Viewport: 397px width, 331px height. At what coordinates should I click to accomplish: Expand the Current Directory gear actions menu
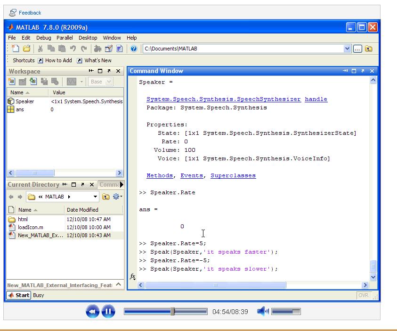117,197
